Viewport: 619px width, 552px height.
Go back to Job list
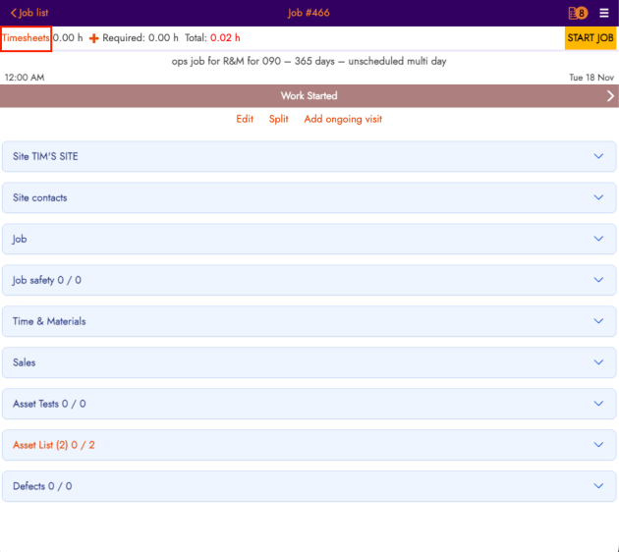click(28, 13)
